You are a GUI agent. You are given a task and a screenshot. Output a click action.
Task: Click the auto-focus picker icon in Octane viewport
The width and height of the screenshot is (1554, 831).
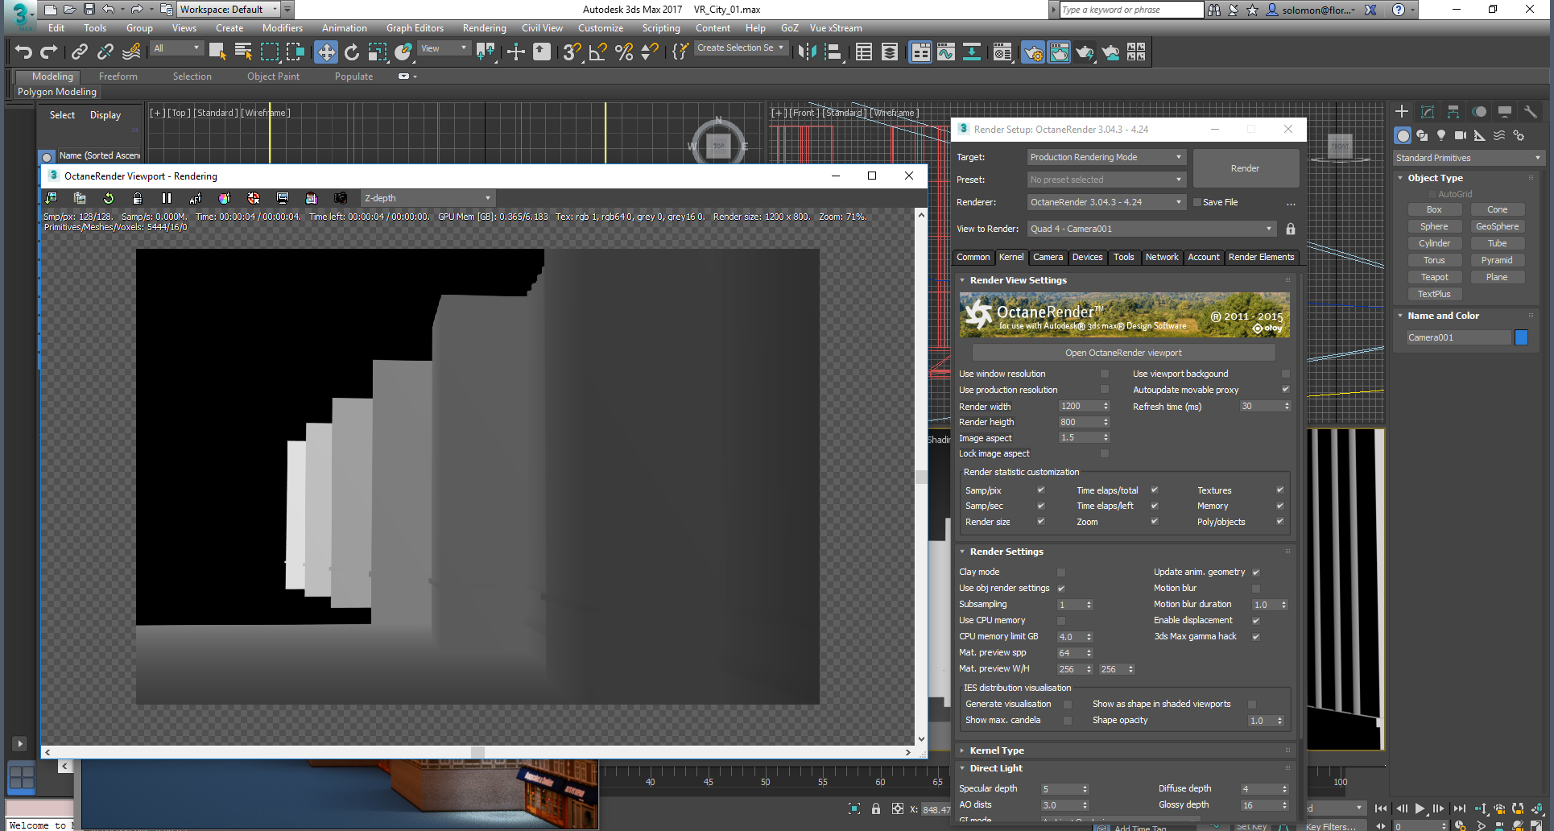pyautogui.click(x=196, y=198)
